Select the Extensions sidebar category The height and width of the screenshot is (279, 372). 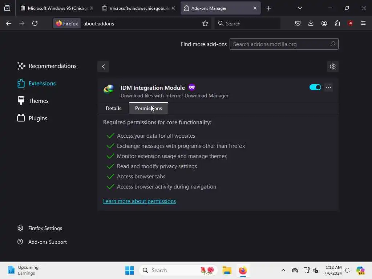[37, 84]
